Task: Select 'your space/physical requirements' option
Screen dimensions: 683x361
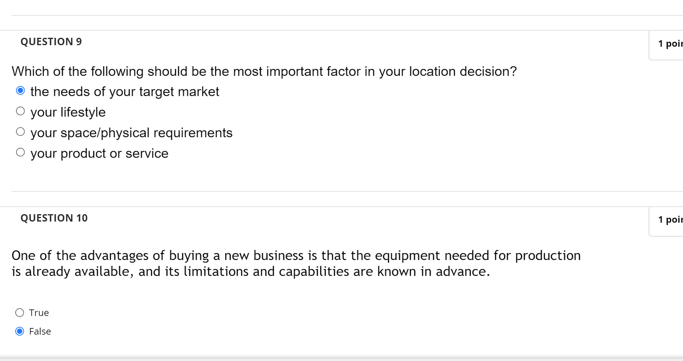Action: (x=20, y=131)
